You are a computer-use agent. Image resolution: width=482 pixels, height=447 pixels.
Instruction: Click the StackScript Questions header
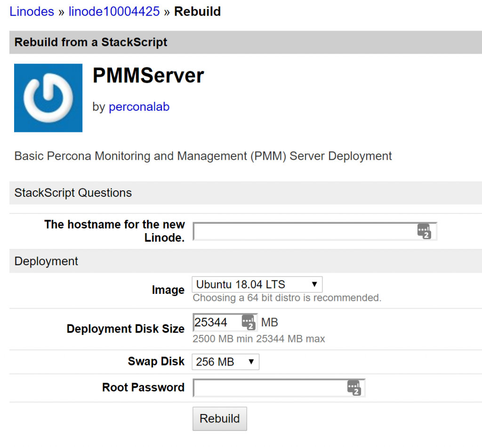73,193
